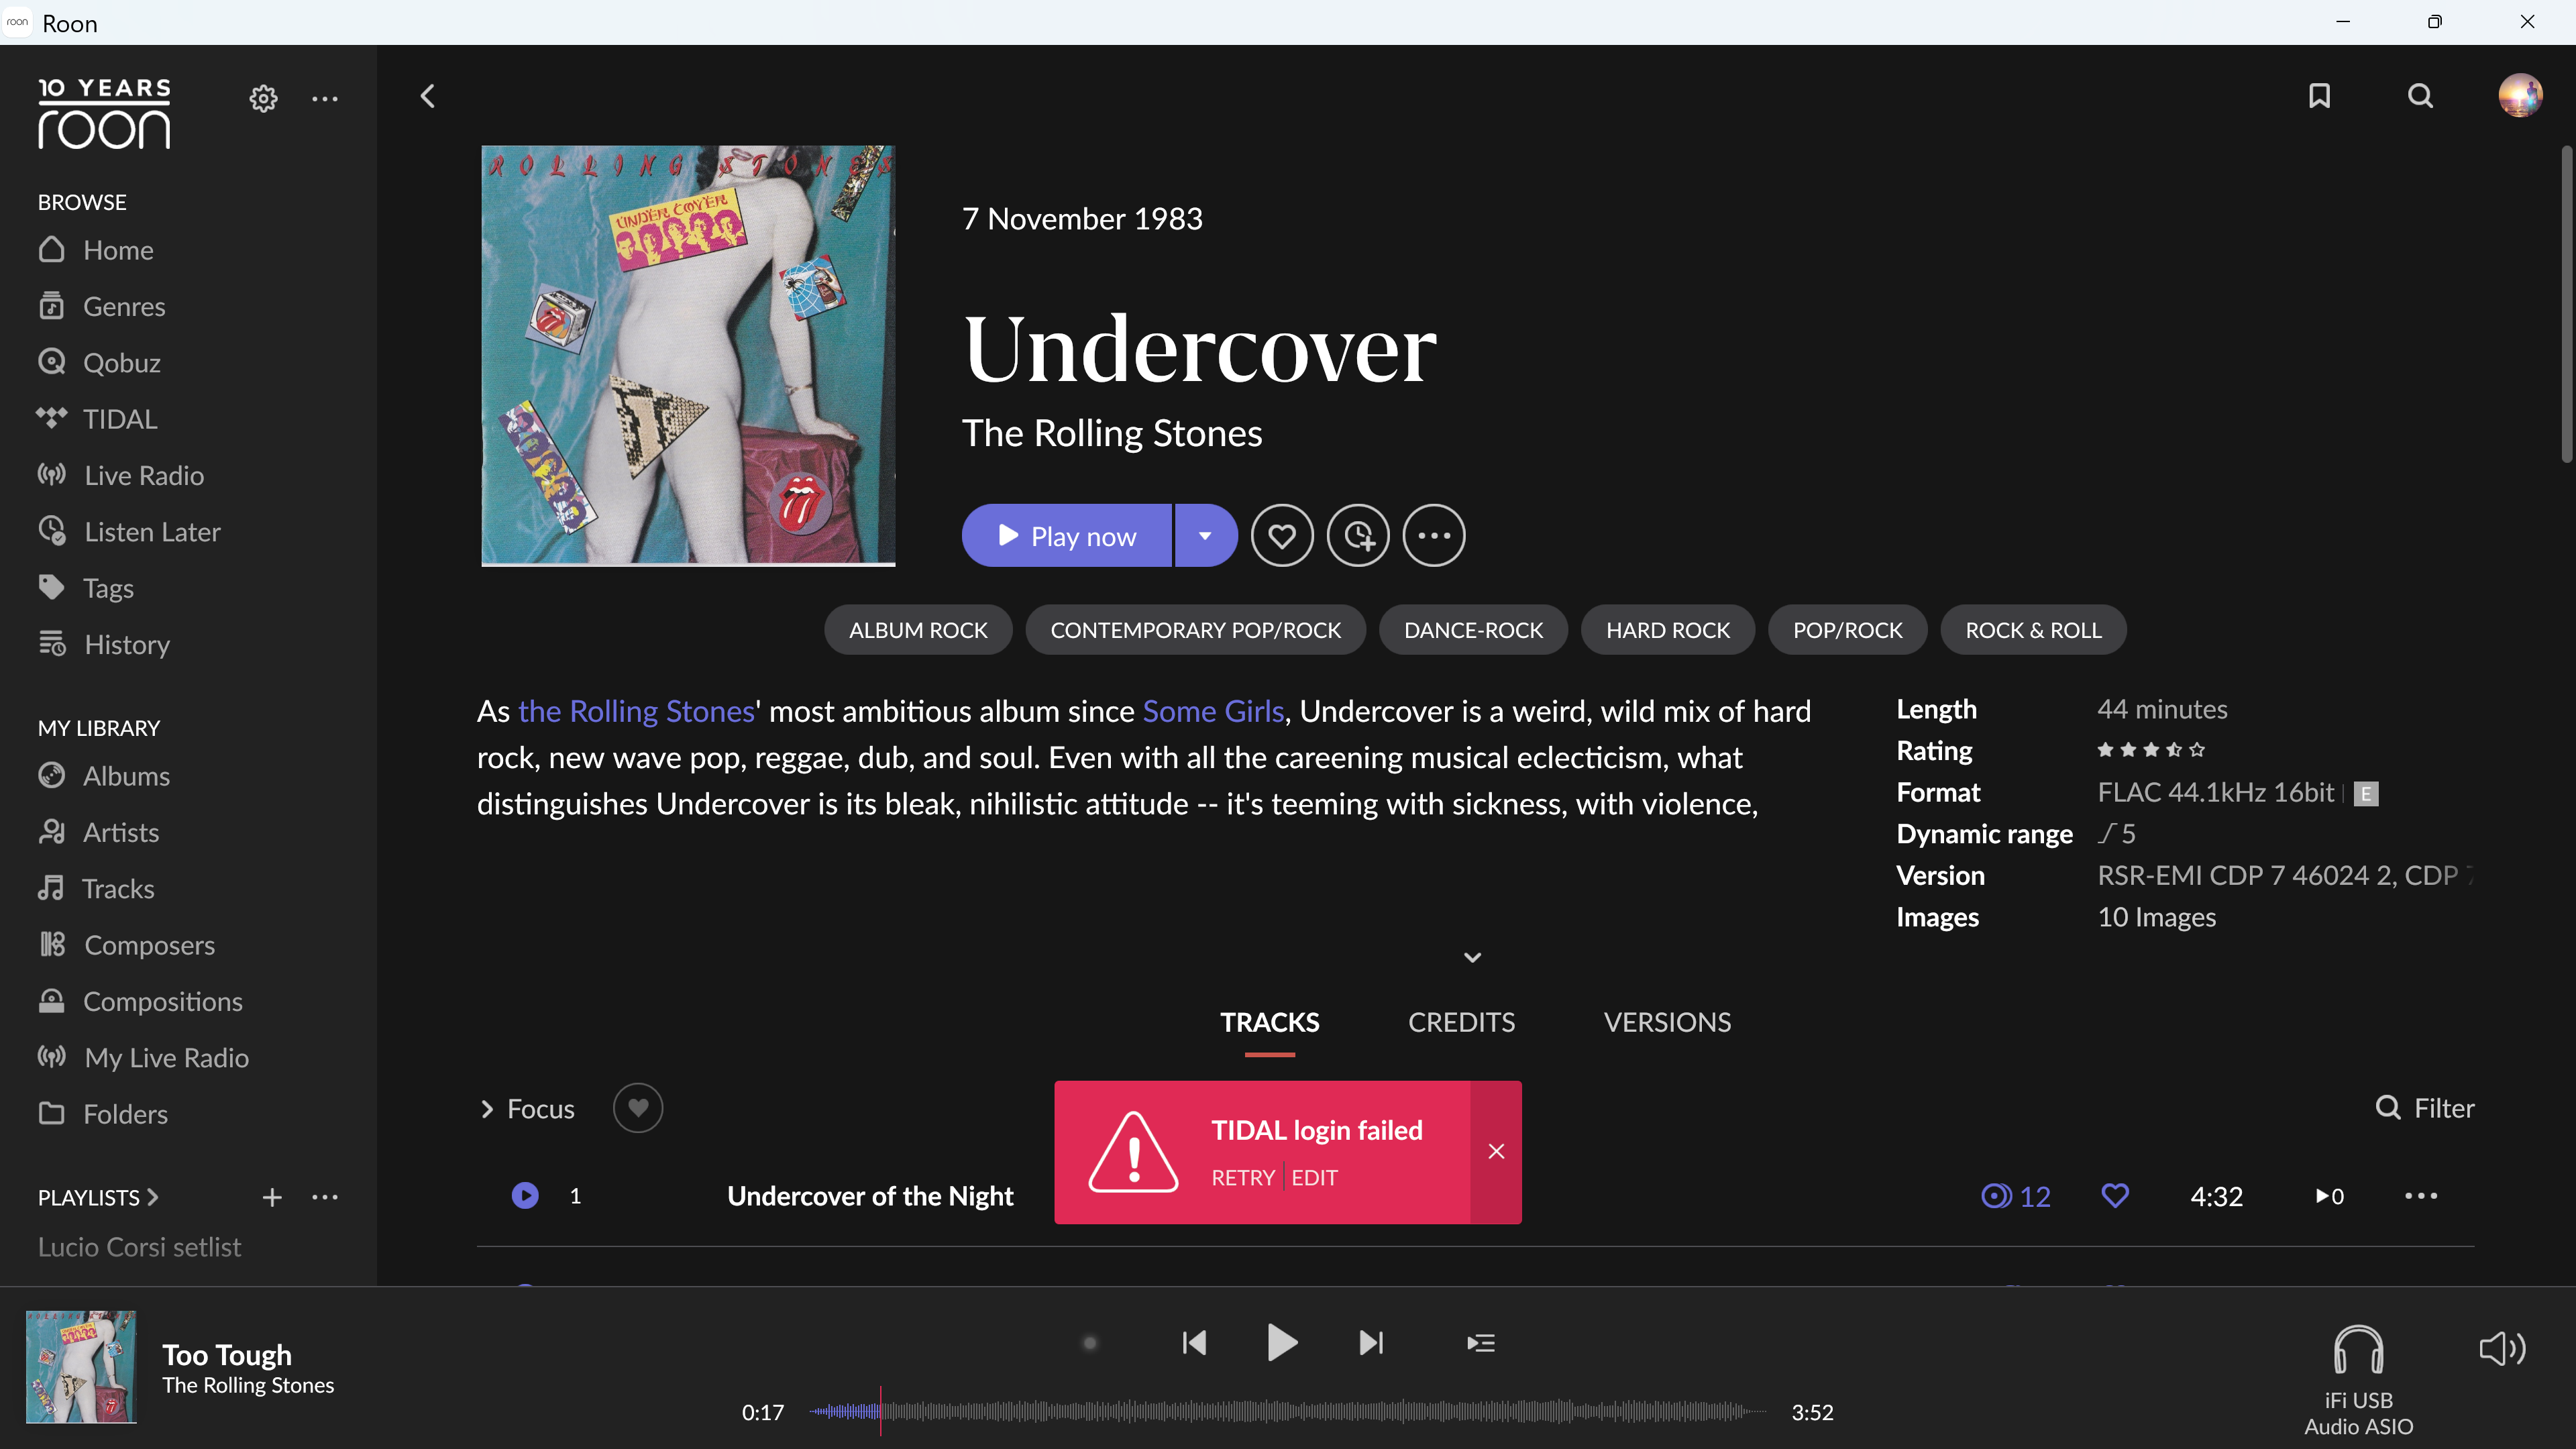Go back with the left arrow
Image resolution: width=2576 pixels, height=1449 pixels.
[428, 96]
